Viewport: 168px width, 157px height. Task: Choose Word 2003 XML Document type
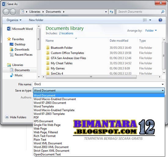tap(99, 147)
